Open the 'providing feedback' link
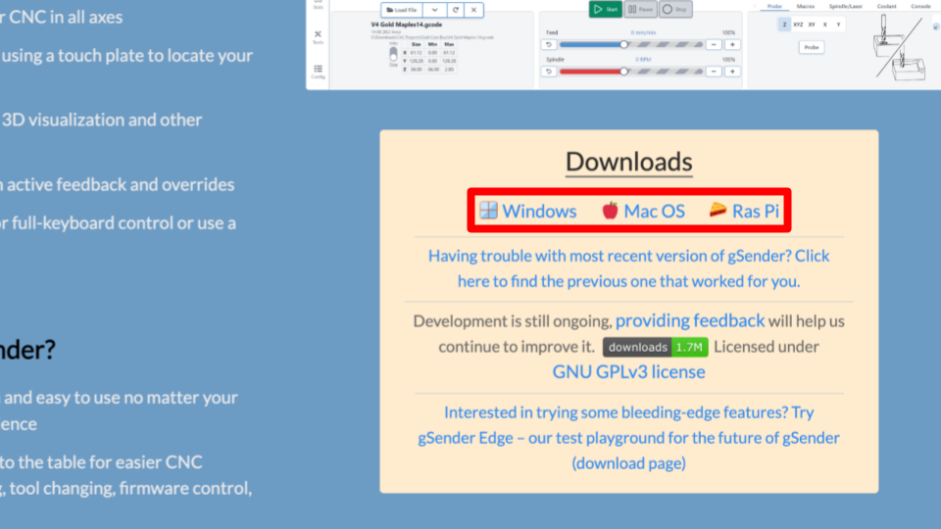 (x=690, y=320)
